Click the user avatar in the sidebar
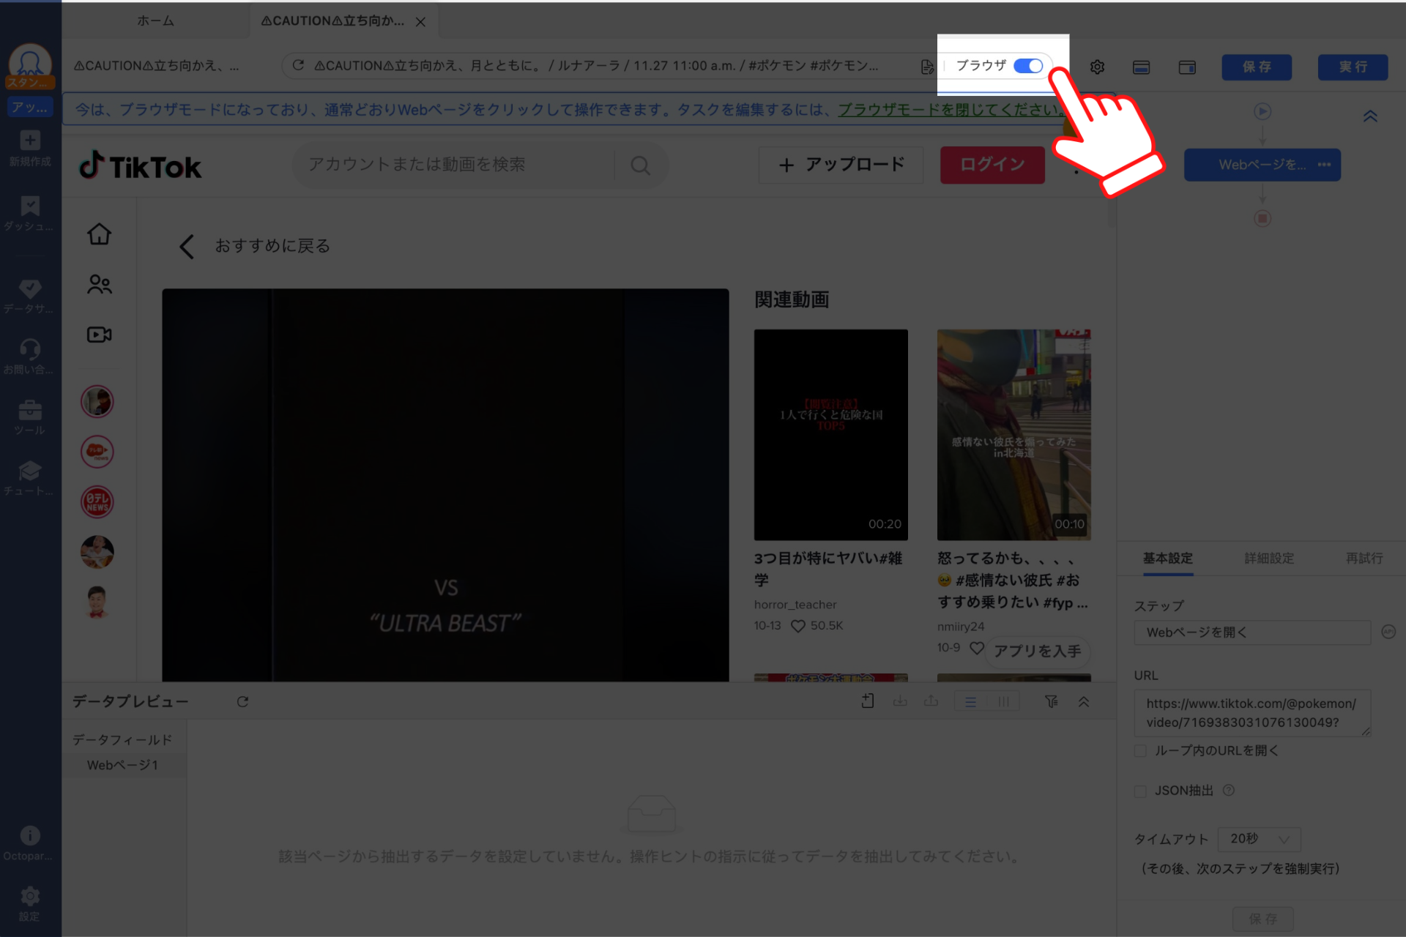 [30, 64]
